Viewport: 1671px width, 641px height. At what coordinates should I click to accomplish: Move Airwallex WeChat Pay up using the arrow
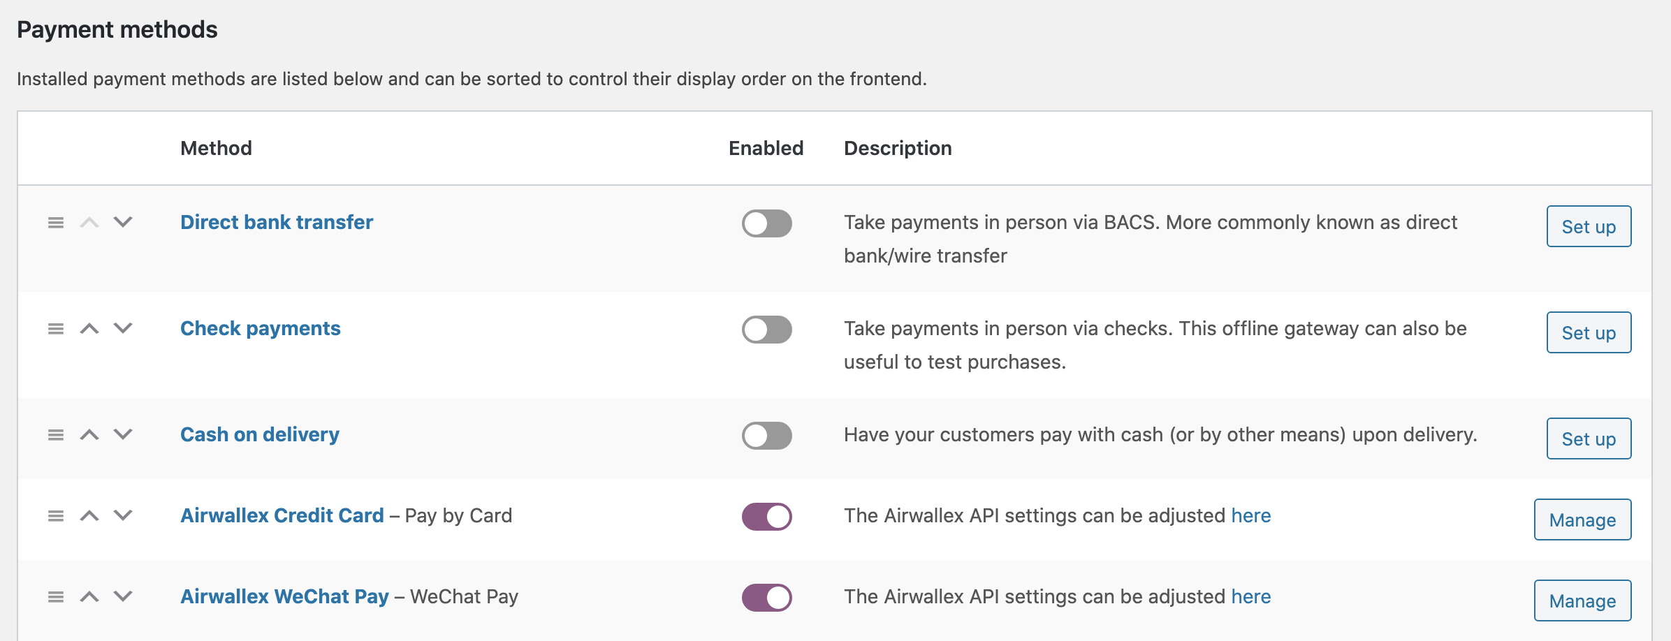click(x=88, y=598)
